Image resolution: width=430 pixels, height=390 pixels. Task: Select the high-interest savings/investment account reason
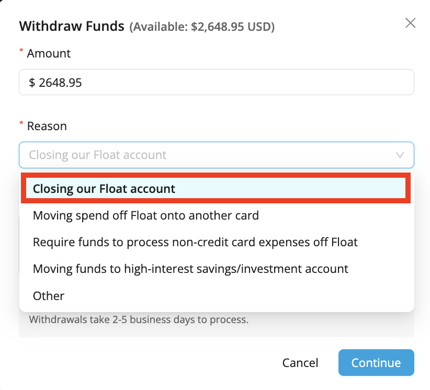click(190, 269)
